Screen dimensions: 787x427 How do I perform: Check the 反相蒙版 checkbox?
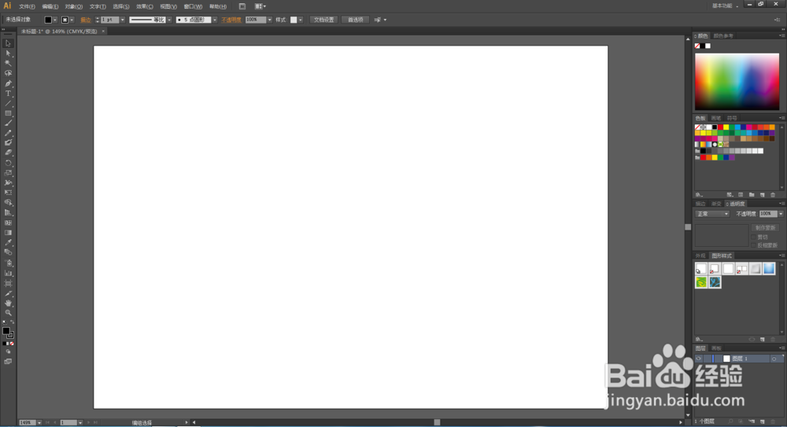coord(753,245)
